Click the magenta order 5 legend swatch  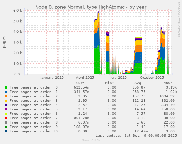tap(6, 109)
